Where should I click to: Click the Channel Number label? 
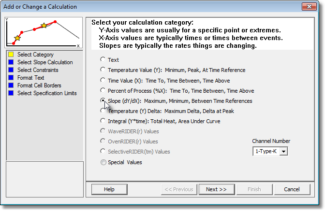click(x=271, y=141)
